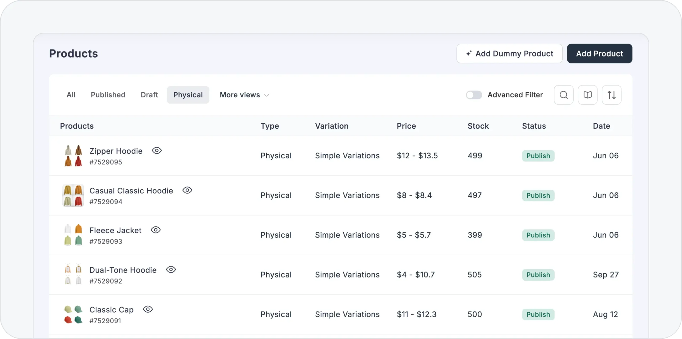The height and width of the screenshot is (339, 682).
Task: Preview Classic Cap with eye icon
Action: (148, 309)
